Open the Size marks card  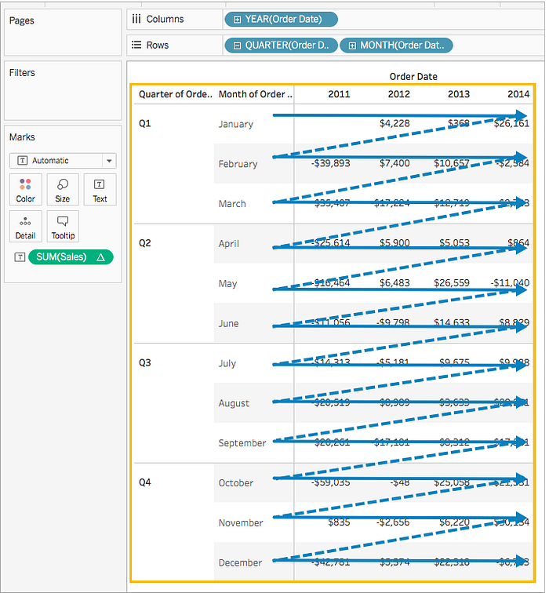(x=63, y=190)
